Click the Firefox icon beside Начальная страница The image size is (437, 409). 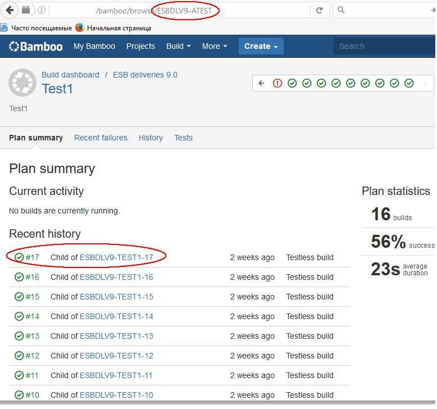tap(80, 28)
